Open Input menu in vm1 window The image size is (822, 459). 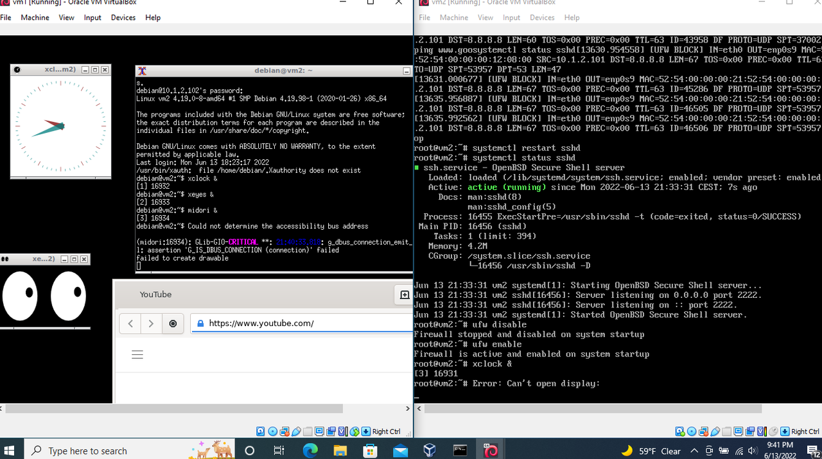[x=92, y=17]
